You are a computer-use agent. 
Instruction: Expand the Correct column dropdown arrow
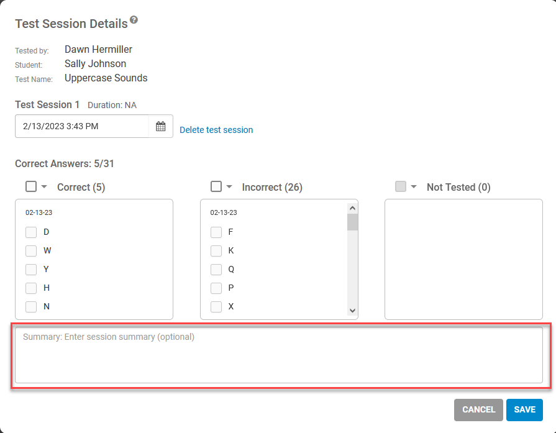(44, 186)
